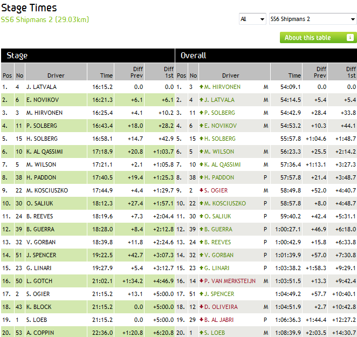357x337 pixels.
Task: Click the red down arrow beside D. Oliveira
Action: (201, 307)
